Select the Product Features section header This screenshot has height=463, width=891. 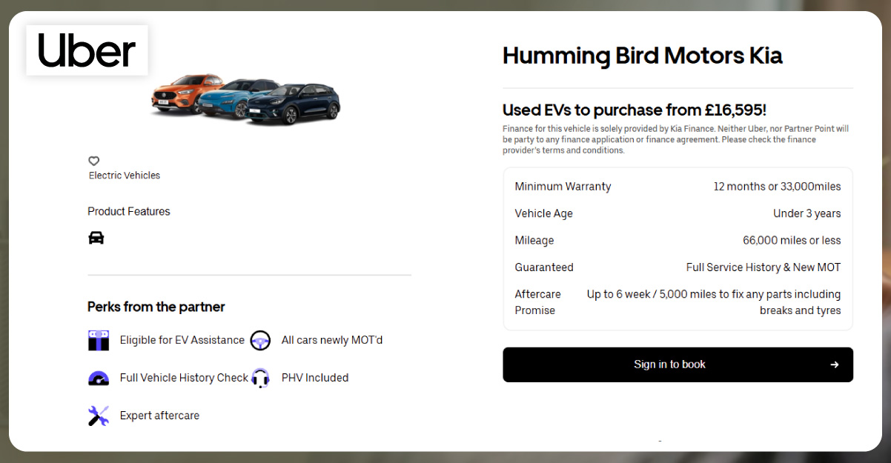(129, 211)
